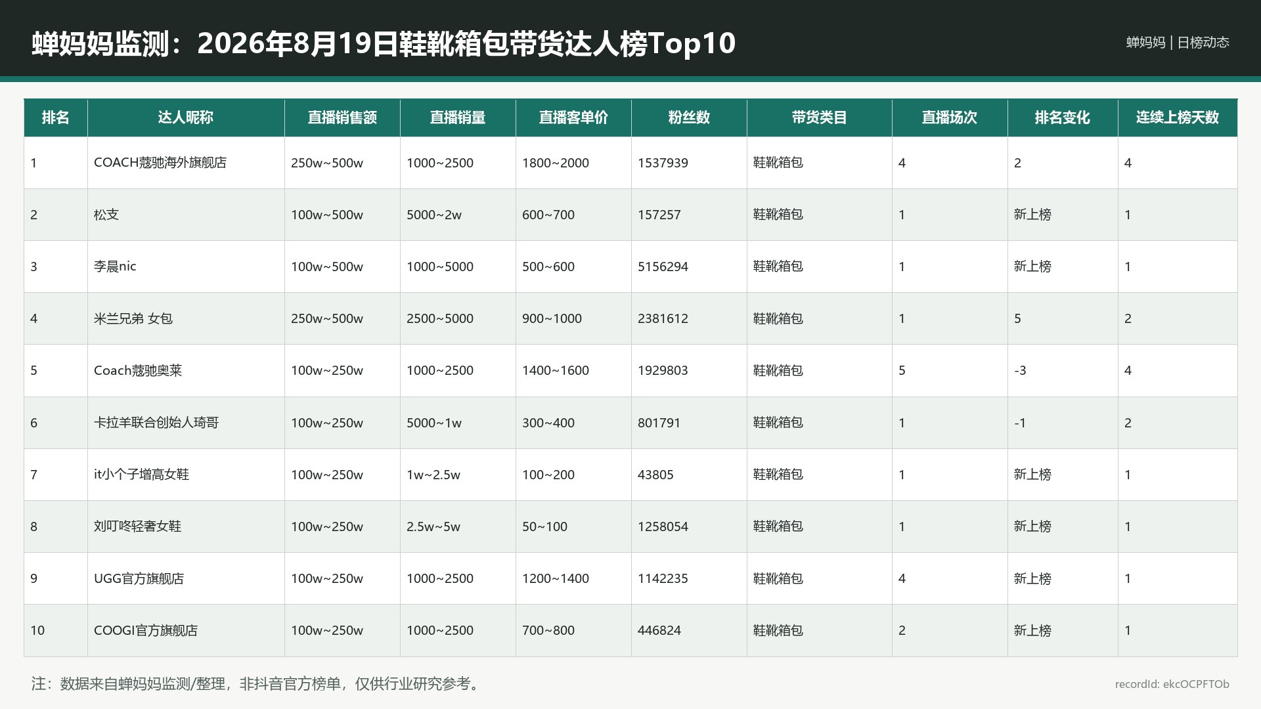
Task: Click sales volume 5000~1w
Action: coord(434,423)
